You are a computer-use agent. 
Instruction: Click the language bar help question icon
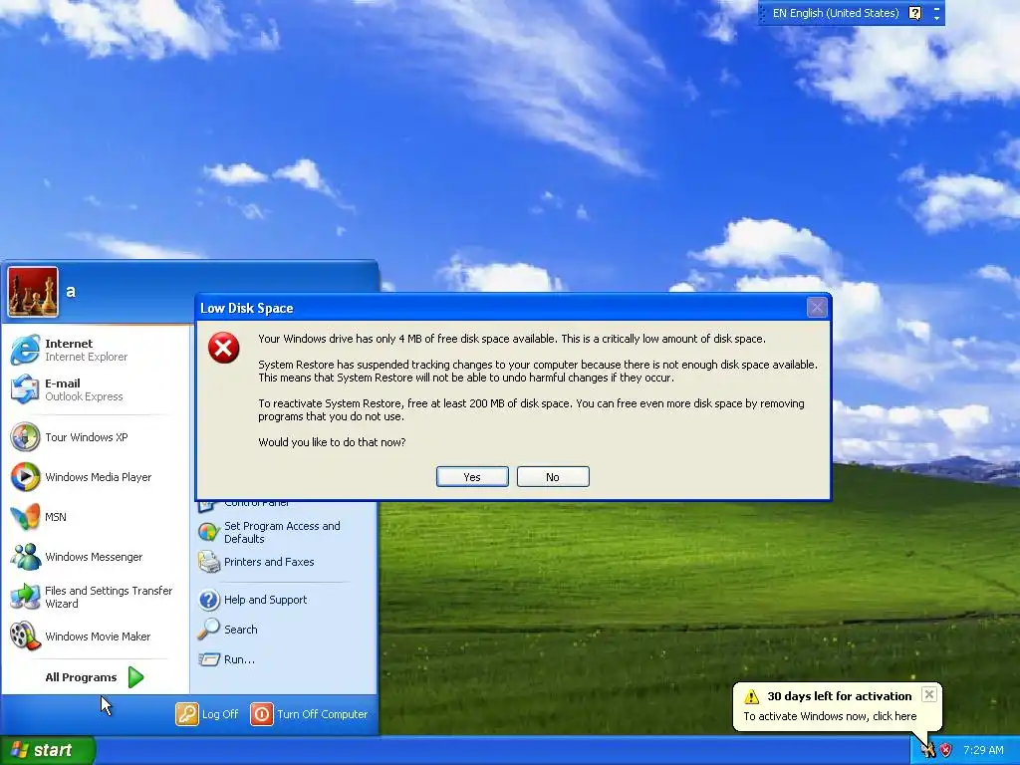[x=915, y=13]
